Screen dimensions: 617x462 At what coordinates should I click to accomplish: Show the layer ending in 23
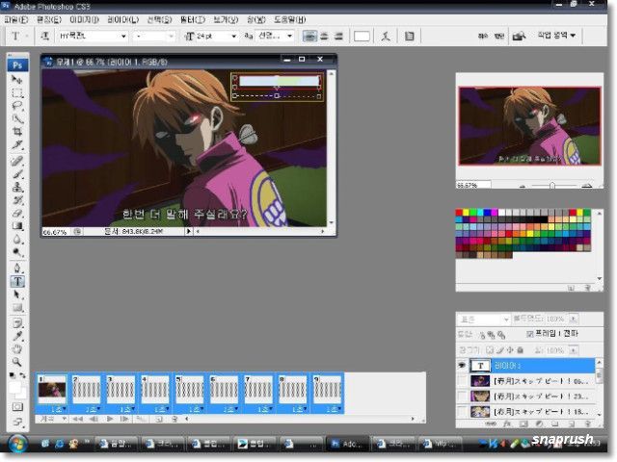463,396
